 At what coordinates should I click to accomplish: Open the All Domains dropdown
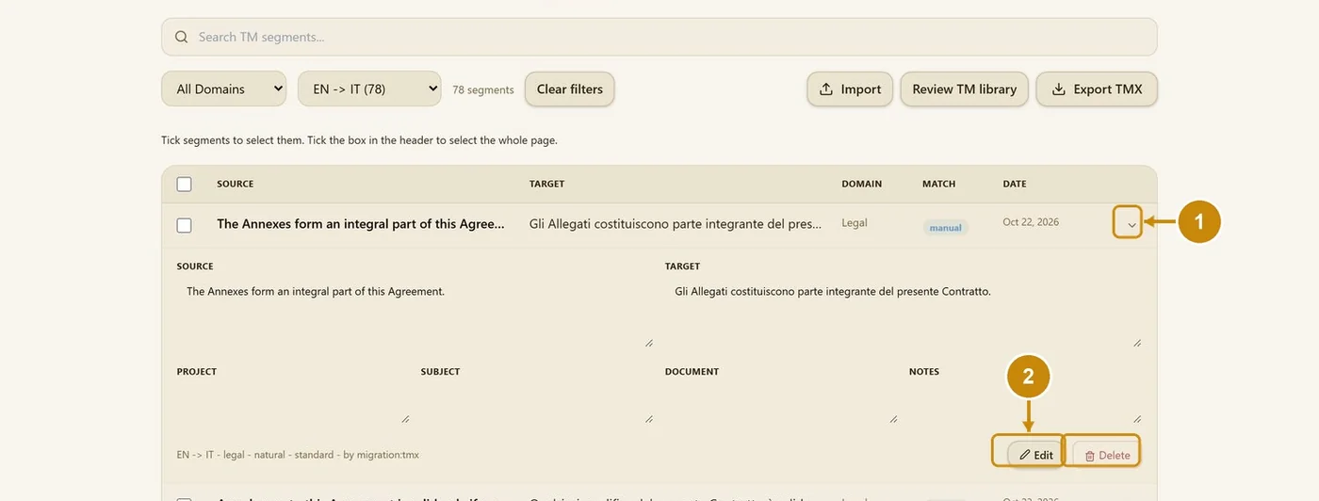point(224,89)
